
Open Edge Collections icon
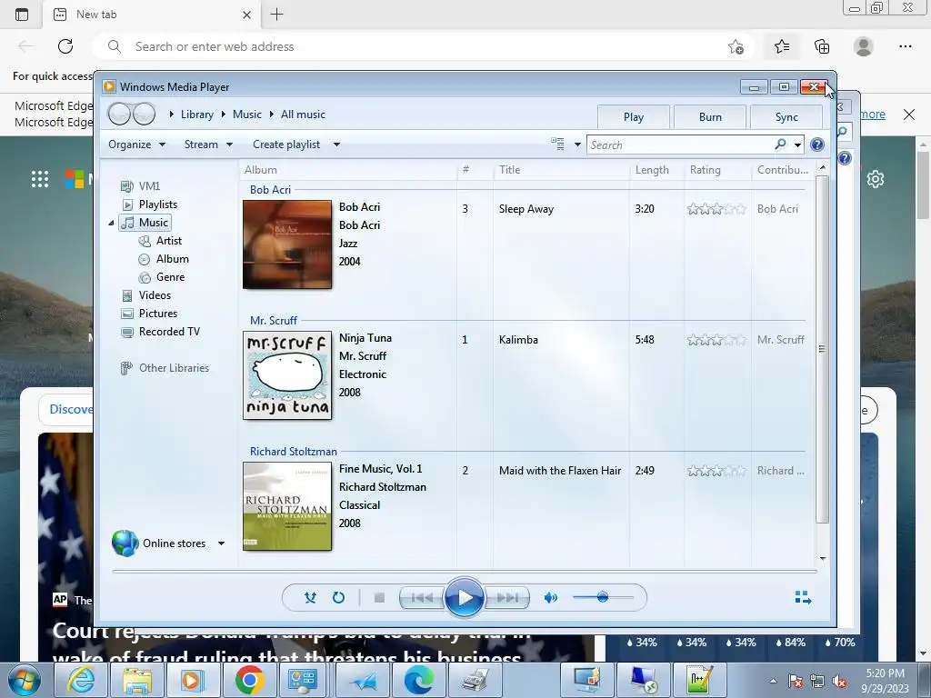pyautogui.click(x=822, y=46)
